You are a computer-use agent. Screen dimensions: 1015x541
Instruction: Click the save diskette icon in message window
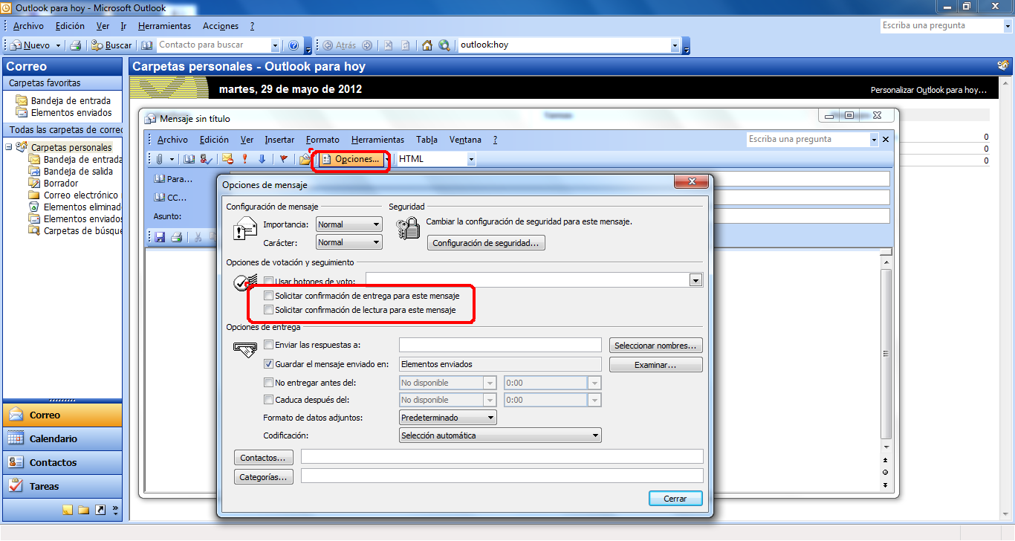point(159,237)
